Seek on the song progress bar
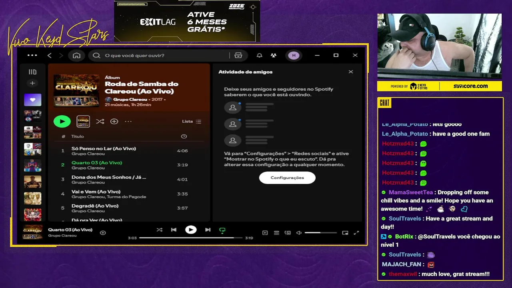 [x=191, y=238]
